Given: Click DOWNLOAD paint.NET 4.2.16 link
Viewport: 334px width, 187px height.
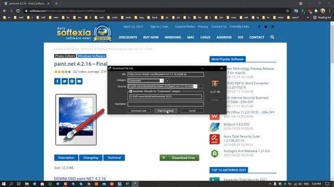Looking at the screenshot, I should (80, 179).
